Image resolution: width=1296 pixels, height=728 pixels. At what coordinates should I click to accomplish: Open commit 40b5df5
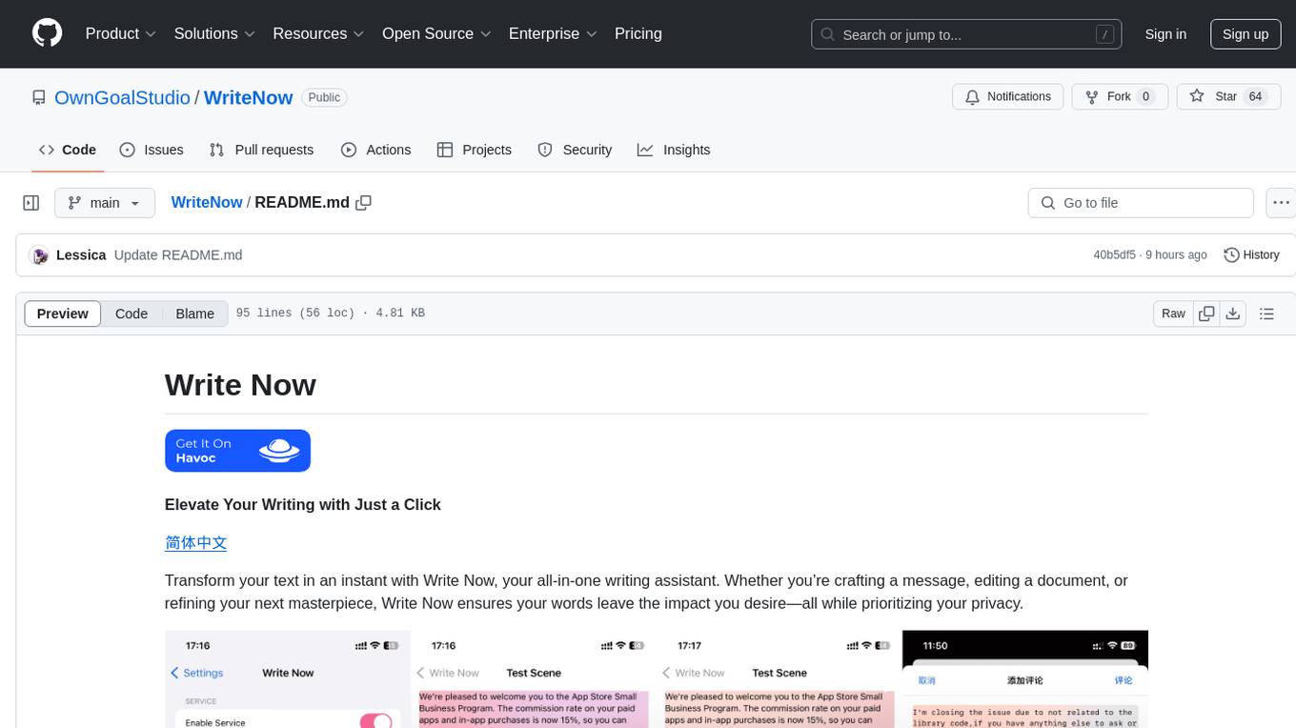(1114, 255)
